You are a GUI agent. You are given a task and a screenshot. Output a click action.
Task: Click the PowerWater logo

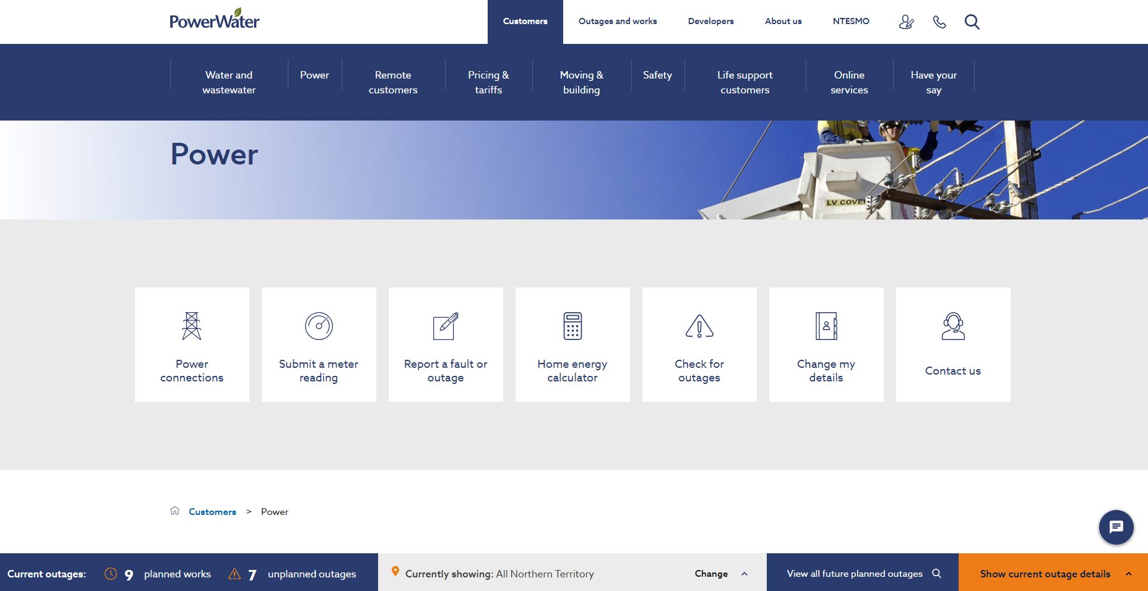coord(215,19)
